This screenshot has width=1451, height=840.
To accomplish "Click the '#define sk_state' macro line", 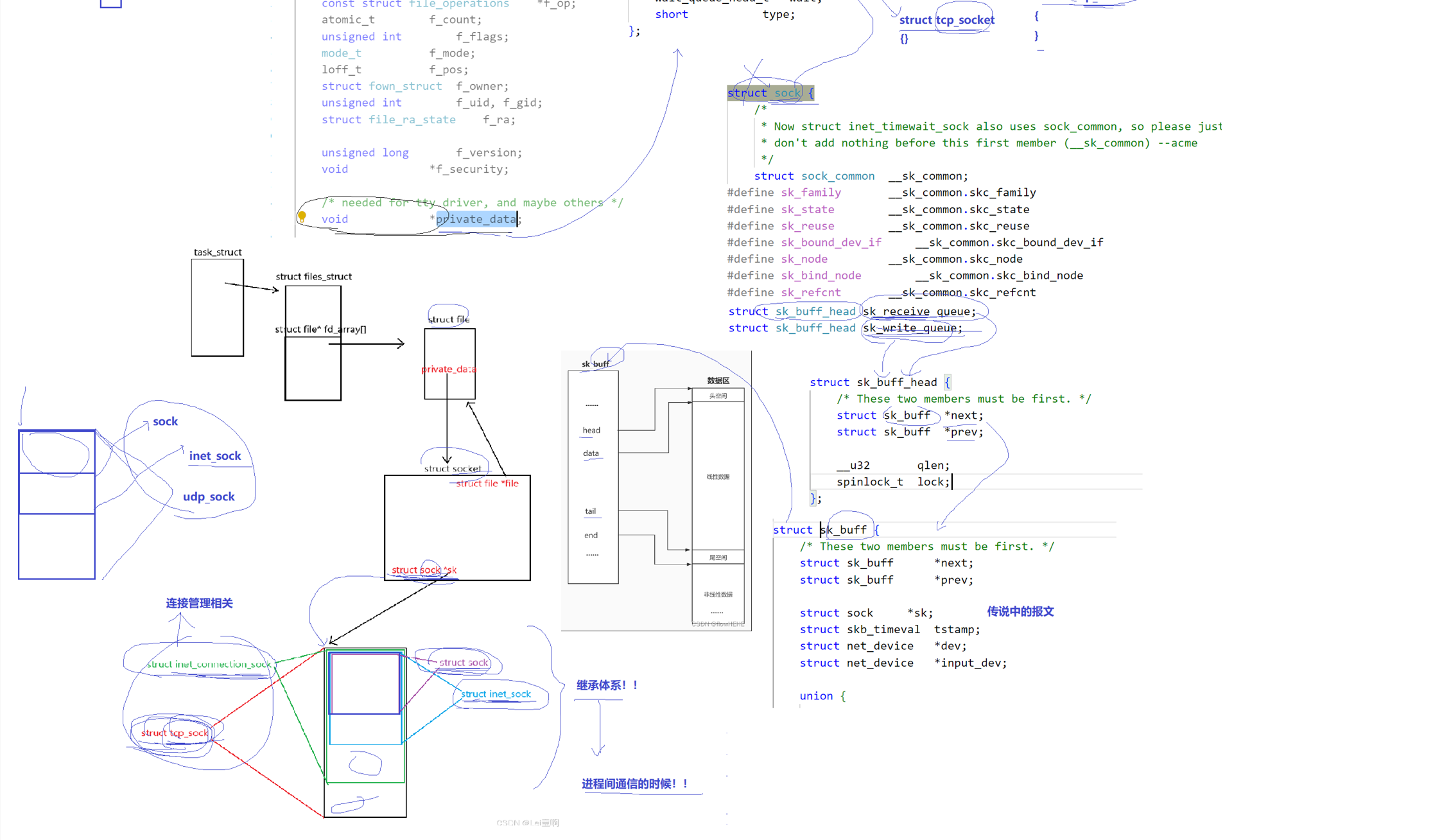I will click(878, 209).
